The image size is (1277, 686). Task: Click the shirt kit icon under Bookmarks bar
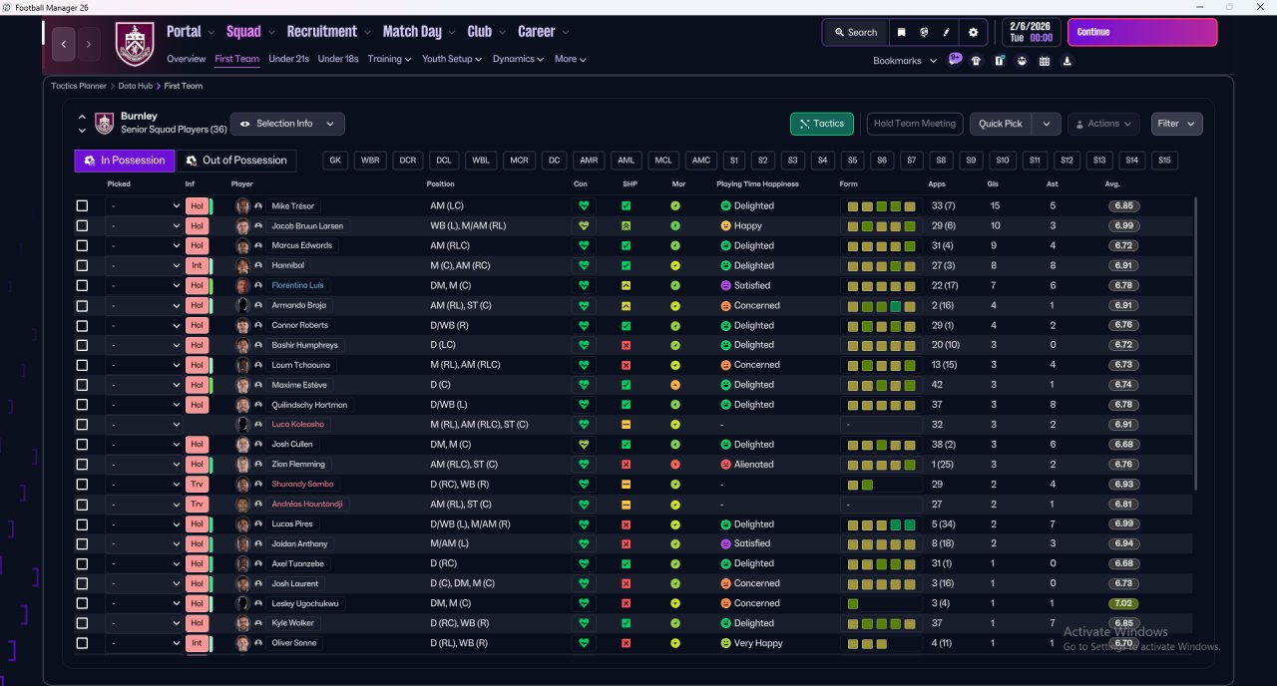[x=976, y=61]
